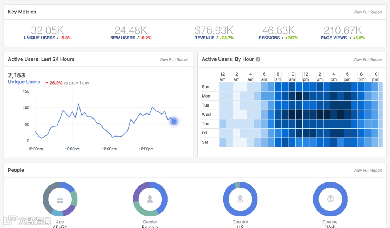This screenshot has width=390, height=228.
Task: Click the 10 pm column header in heatmap
Action: (375, 77)
